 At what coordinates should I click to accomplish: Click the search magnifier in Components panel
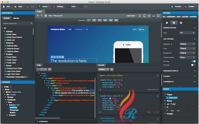point(32,23)
